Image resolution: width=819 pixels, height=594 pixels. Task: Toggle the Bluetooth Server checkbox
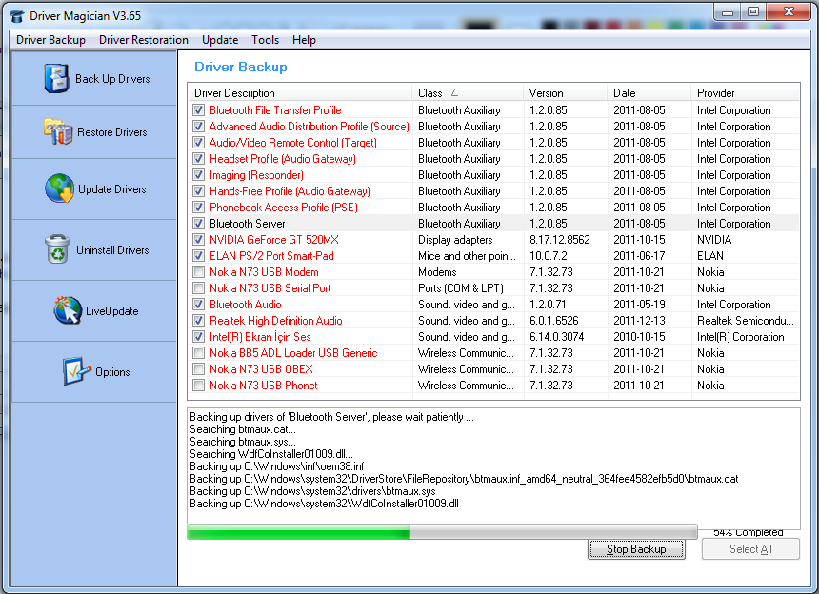click(198, 224)
